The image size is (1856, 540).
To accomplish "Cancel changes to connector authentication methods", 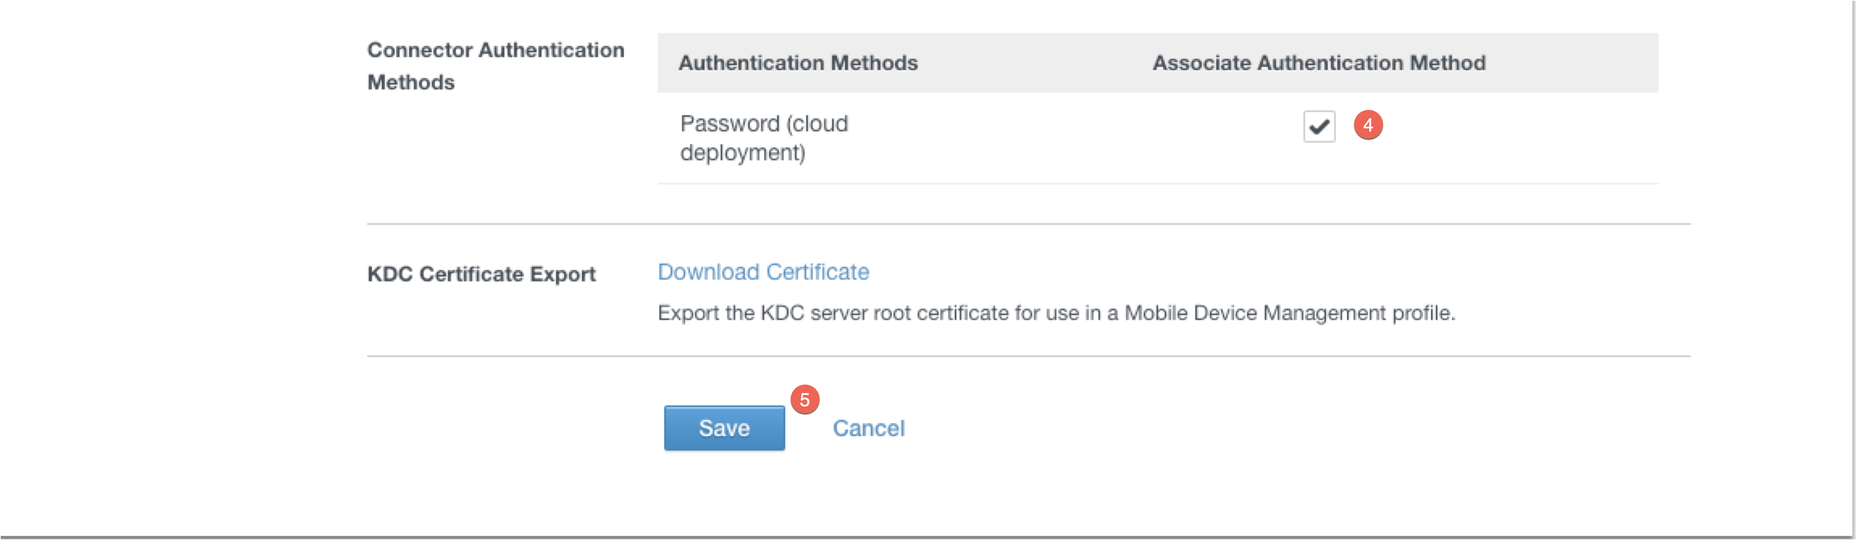I will [869, 428].
